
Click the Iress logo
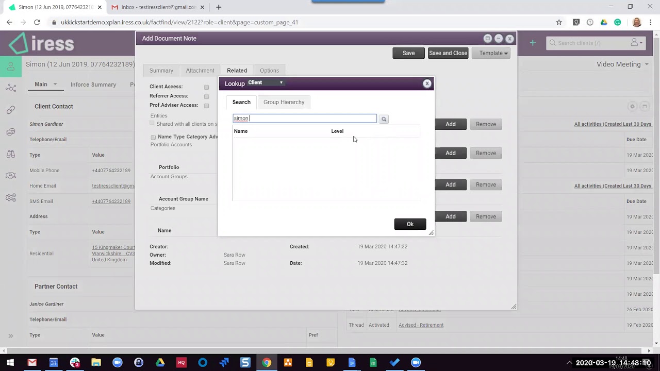pyautogui.click(x=42, y=44)
